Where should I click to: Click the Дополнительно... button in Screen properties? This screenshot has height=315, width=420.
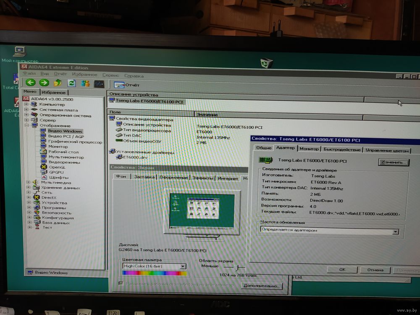[x=261, y=286]
